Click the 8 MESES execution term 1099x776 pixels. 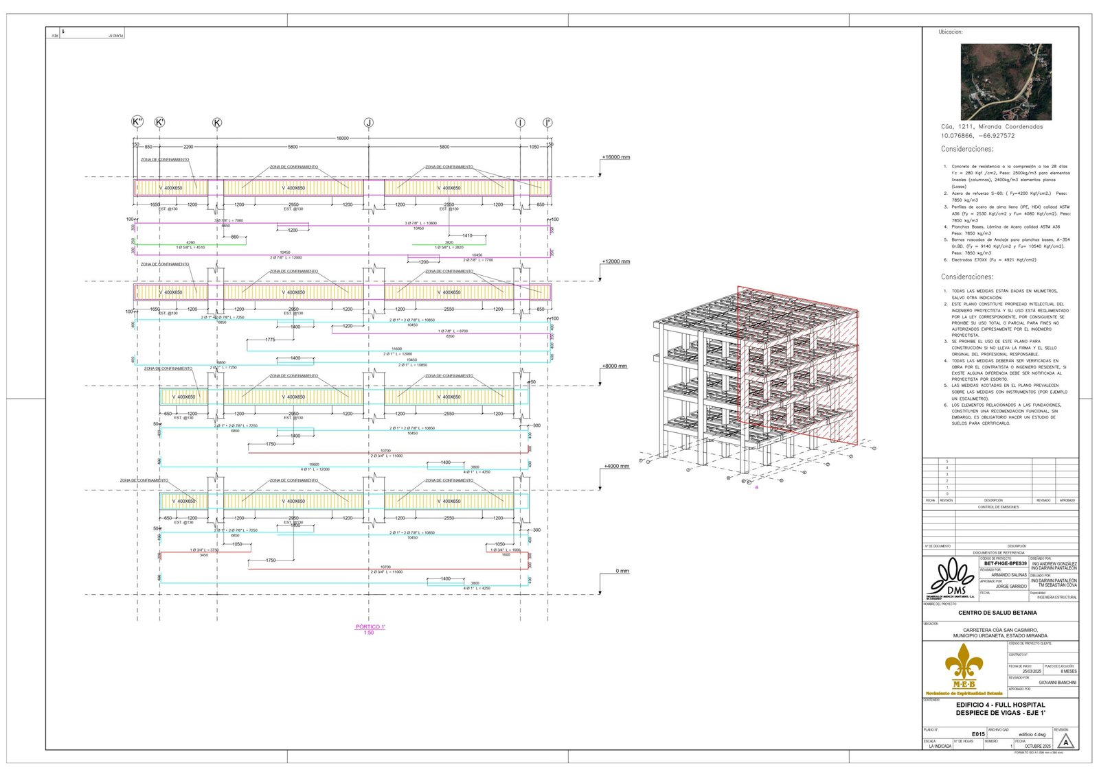[x=1068, y=672]
